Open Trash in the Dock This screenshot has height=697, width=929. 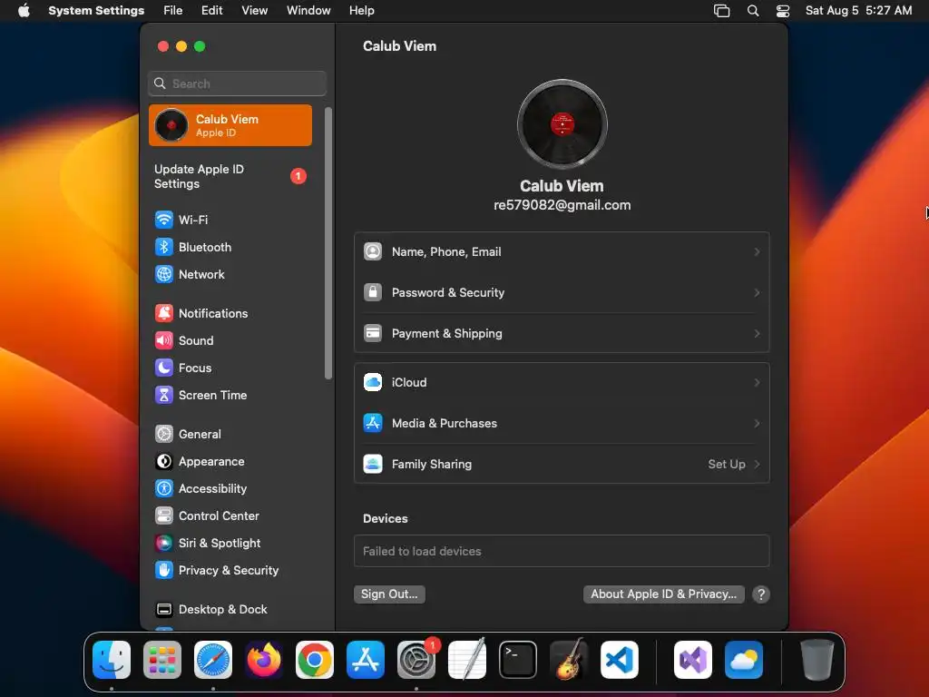pyautogui.click(x=817, y=660)
